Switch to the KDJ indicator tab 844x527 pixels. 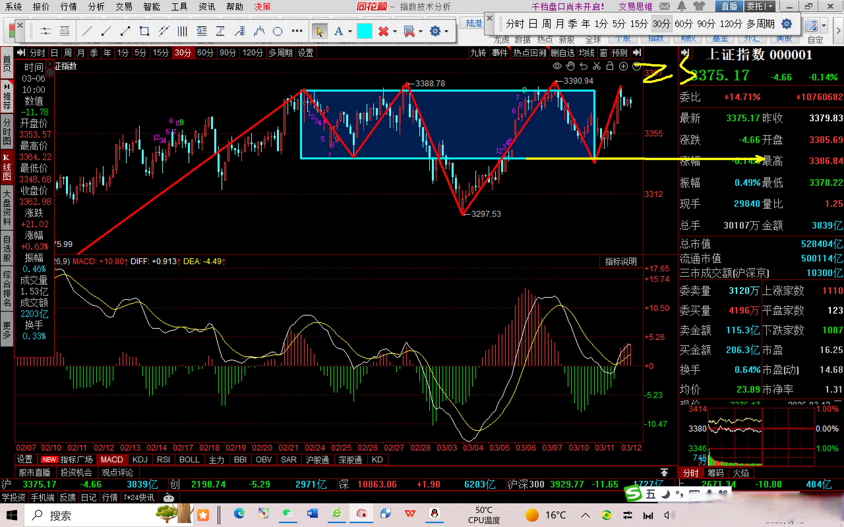pos(140,460)
